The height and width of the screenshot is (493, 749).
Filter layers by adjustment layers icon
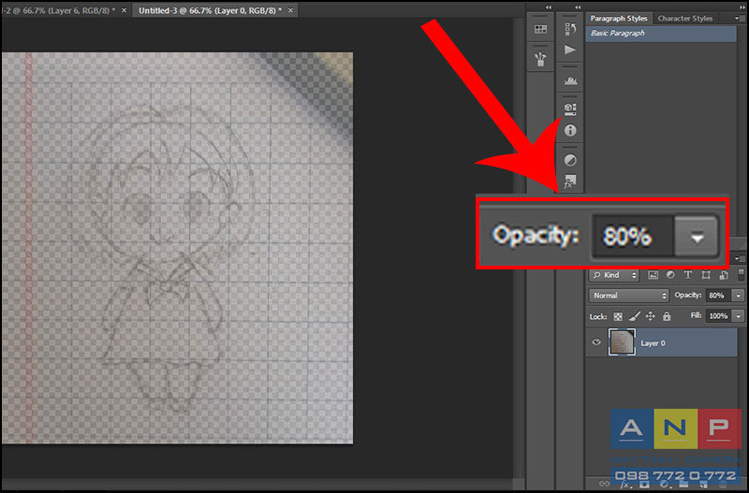[670, 275]
